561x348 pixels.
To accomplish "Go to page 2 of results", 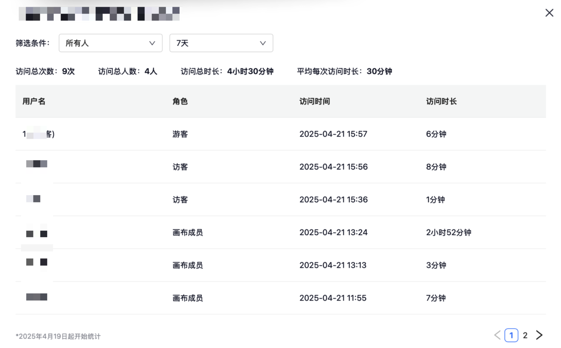I will point(525,335).
